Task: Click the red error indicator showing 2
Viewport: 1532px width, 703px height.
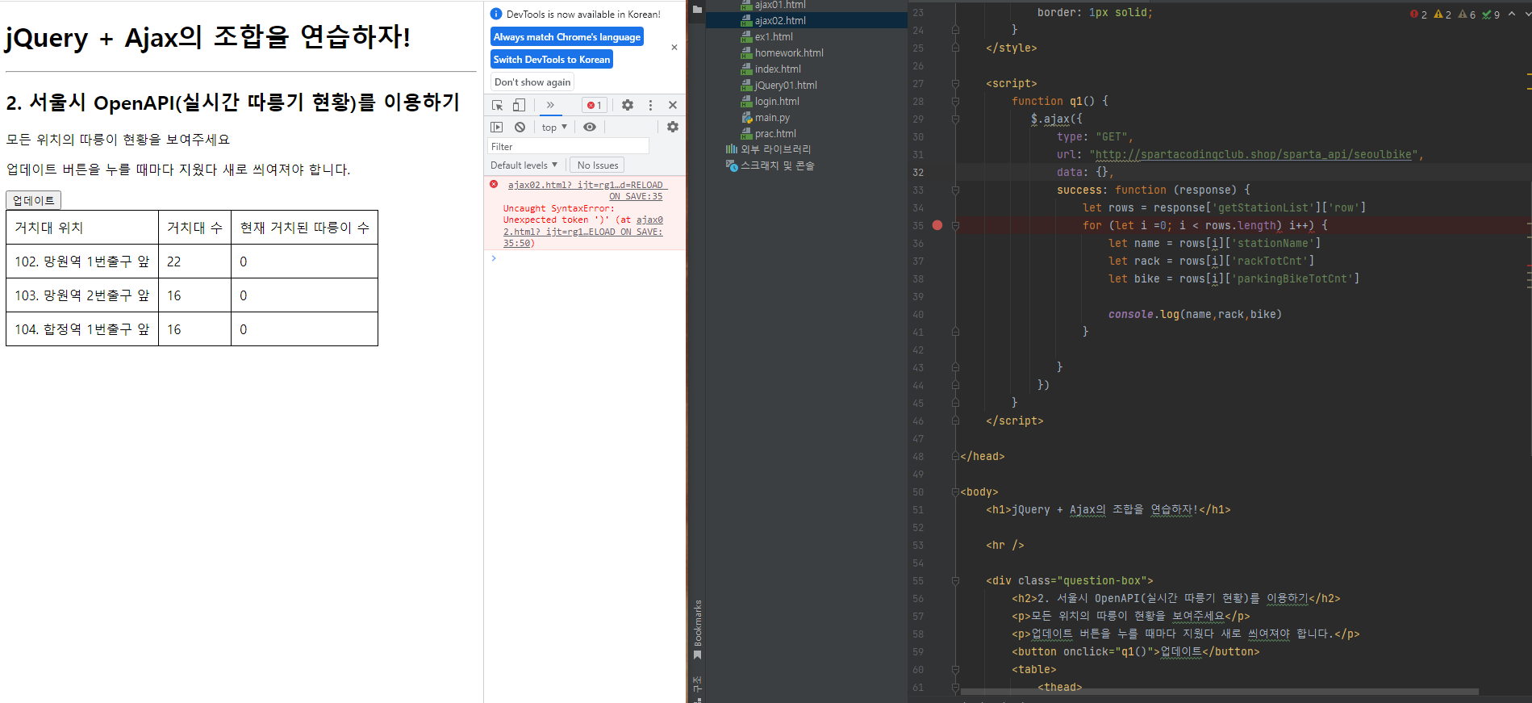Action: point(1418,15)
